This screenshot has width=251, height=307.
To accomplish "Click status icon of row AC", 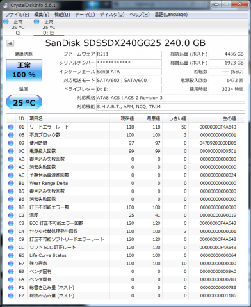I will (11, 167).
